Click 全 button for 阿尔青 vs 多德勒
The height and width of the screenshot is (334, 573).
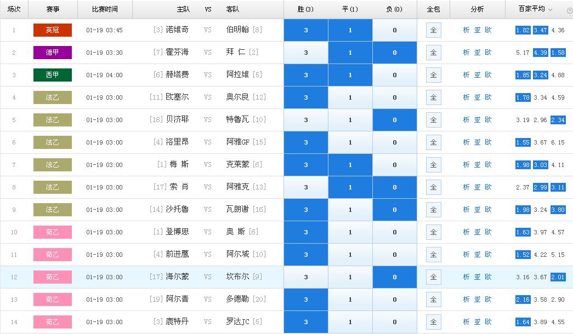point(433,300)
